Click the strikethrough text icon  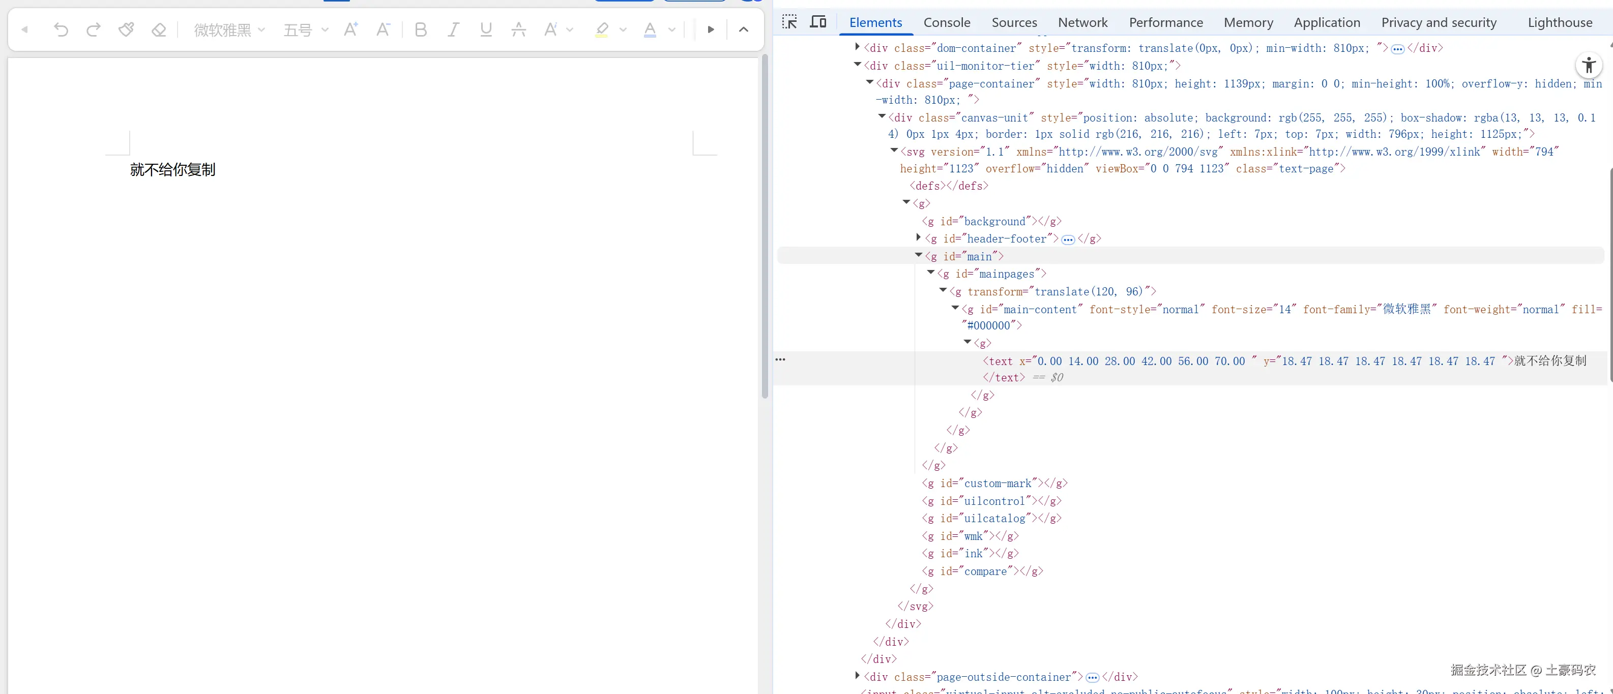(518, 29)
